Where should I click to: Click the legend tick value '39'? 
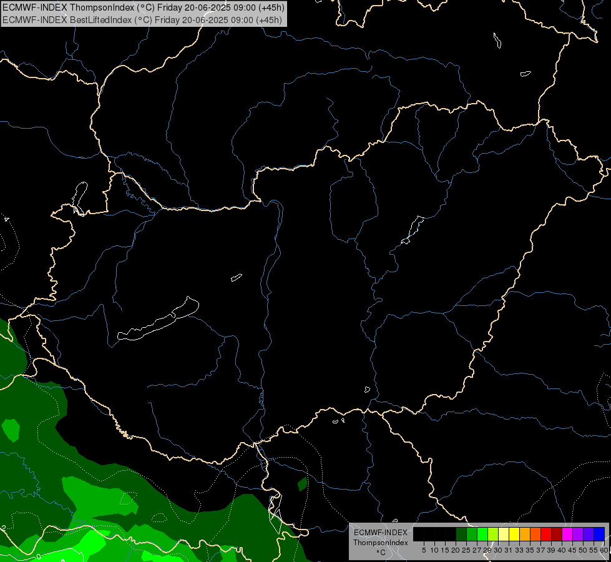[551, 550]
